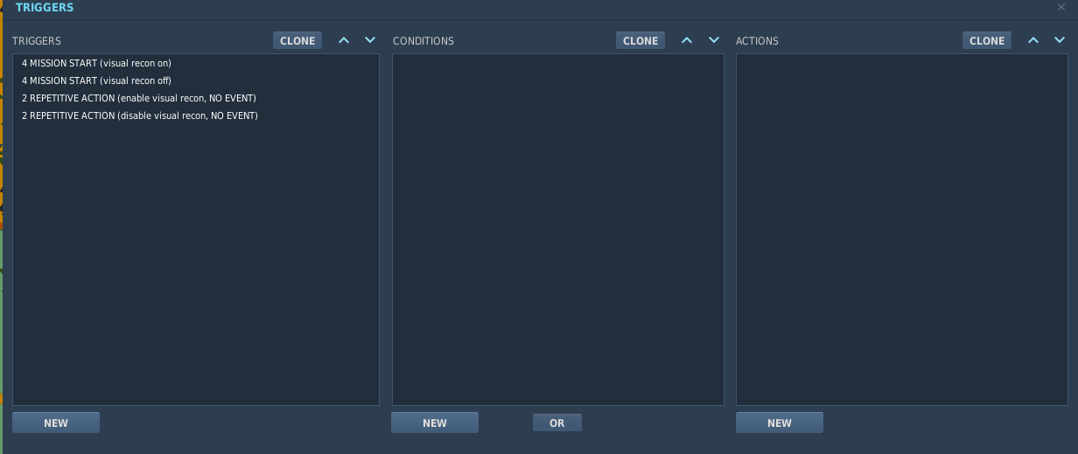Create a new trigger with NEW button

click(x=56, y=423)
